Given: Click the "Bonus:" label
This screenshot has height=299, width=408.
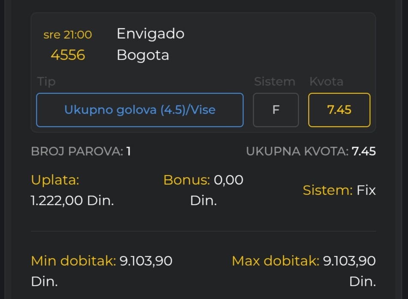Looking at the screenshot, I should click(x=186, y=180).
